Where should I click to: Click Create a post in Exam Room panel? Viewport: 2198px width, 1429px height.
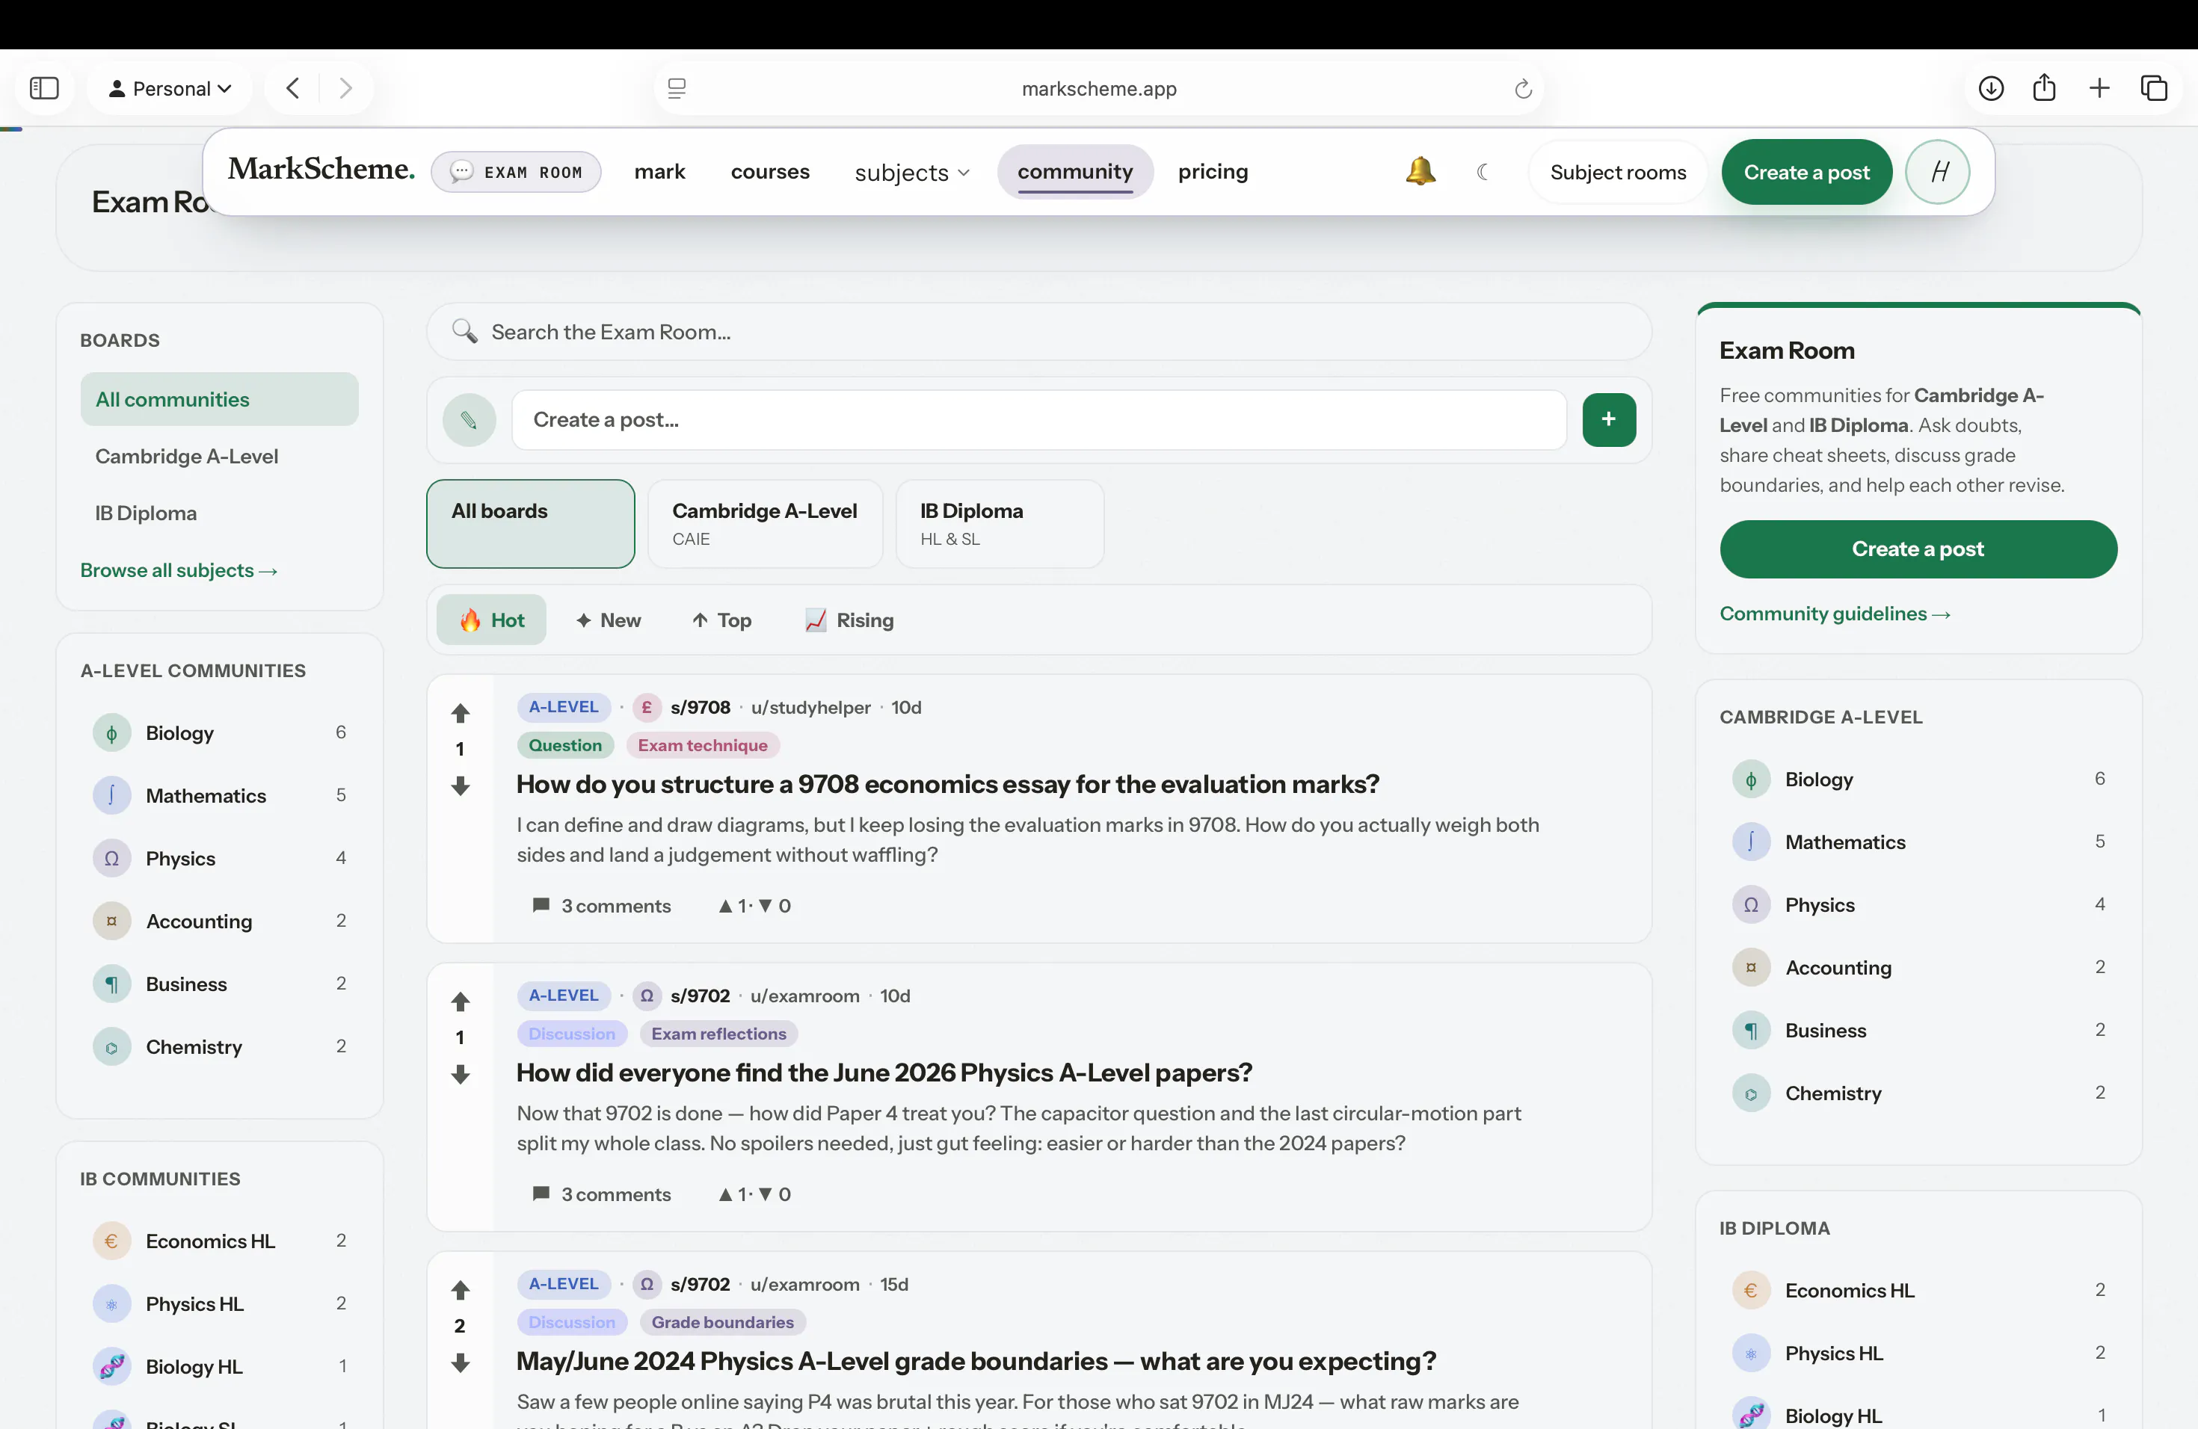pyautogui.click(x=1918, y=549)
